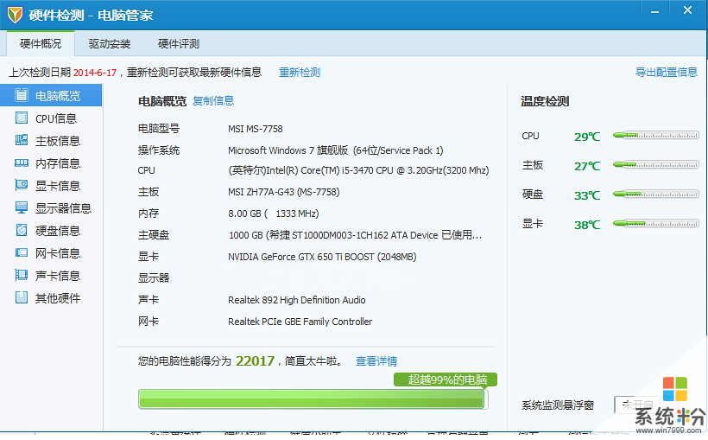
Task: Open 查看详情 for performance score
Action: coord(376,361)
